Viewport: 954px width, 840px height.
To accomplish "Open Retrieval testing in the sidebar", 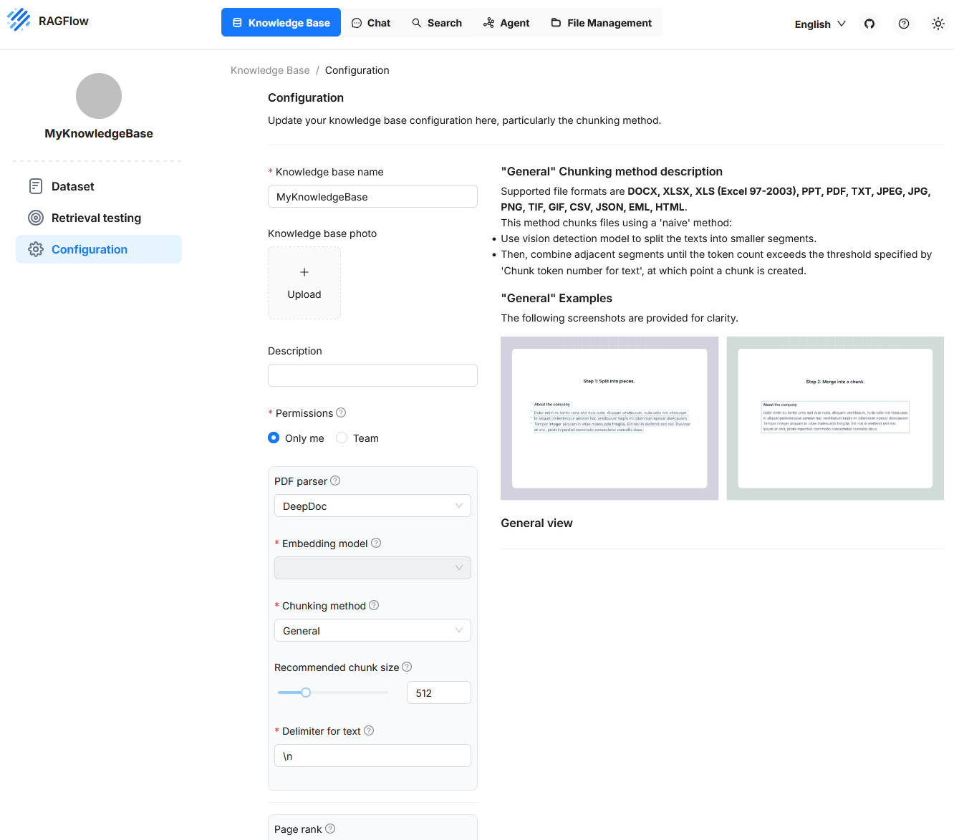I will click(96, 218).
